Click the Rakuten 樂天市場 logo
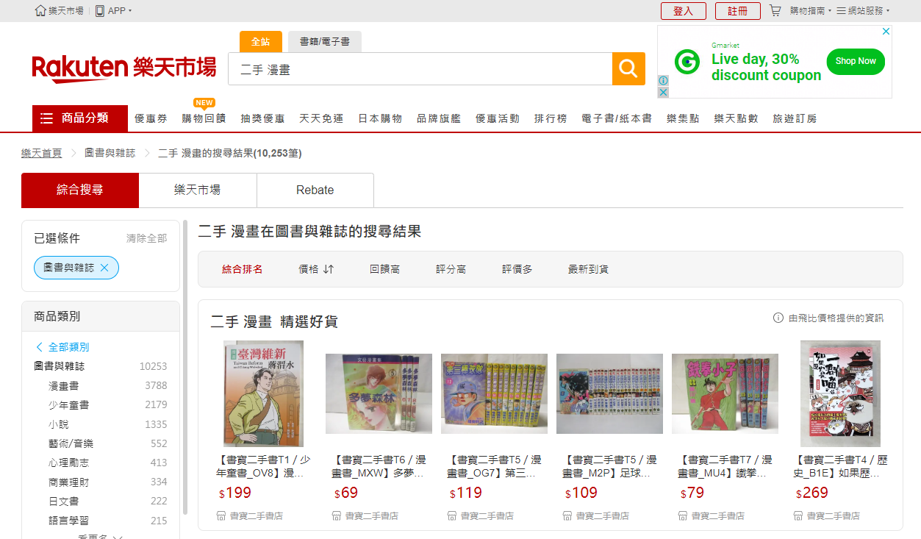The height and width of the screenshot is (539, 921). [x=124, y=68]
